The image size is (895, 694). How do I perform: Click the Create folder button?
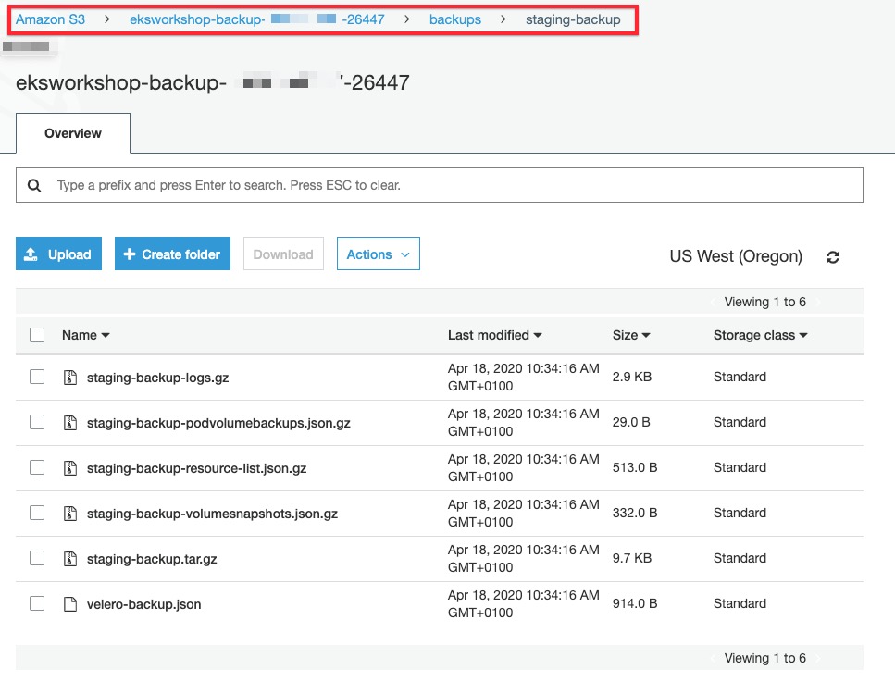pyautogui.click(x=172, y=254)
